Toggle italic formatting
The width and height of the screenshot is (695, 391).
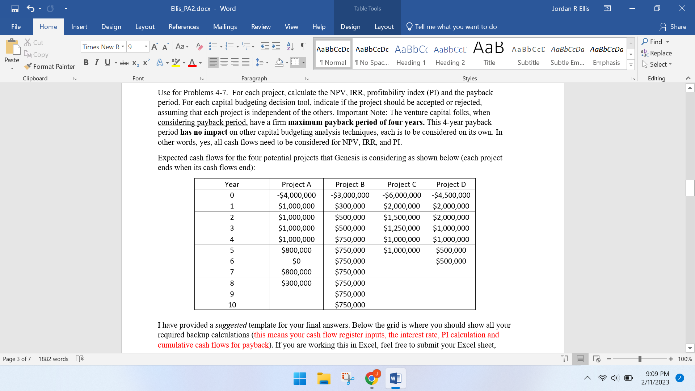[x=97, y=62]
